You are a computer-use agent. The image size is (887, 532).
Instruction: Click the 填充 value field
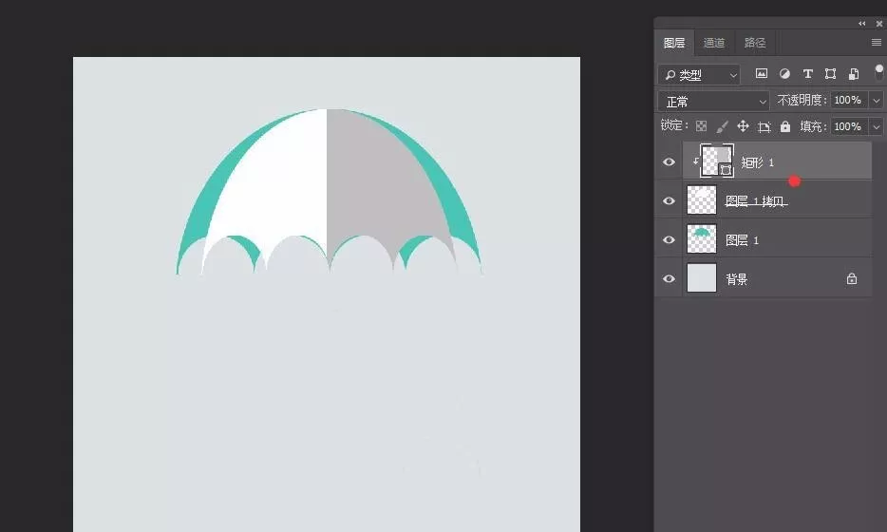850,126
